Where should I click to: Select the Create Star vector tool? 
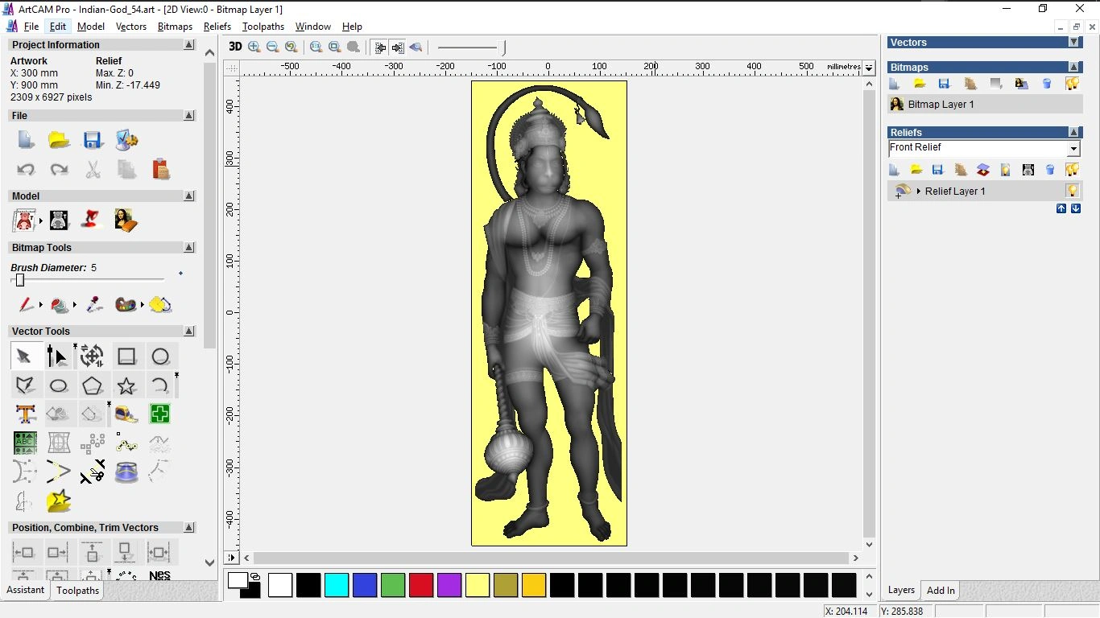click(x=126, y=385)
